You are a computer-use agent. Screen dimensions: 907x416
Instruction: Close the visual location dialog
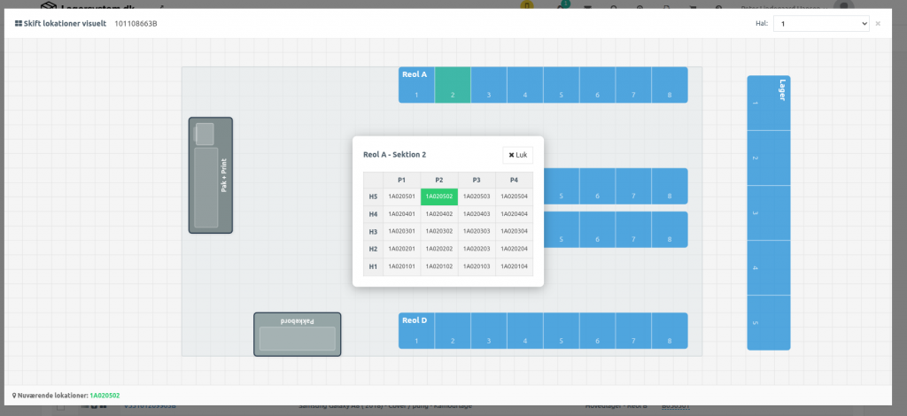878,23
